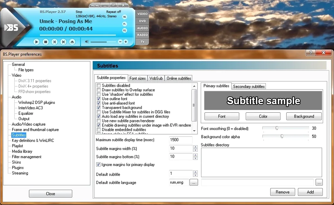This screenshot has width=334, height=205.
Task: Open the playlist with PL icon
Action: (x=124, y=24)
